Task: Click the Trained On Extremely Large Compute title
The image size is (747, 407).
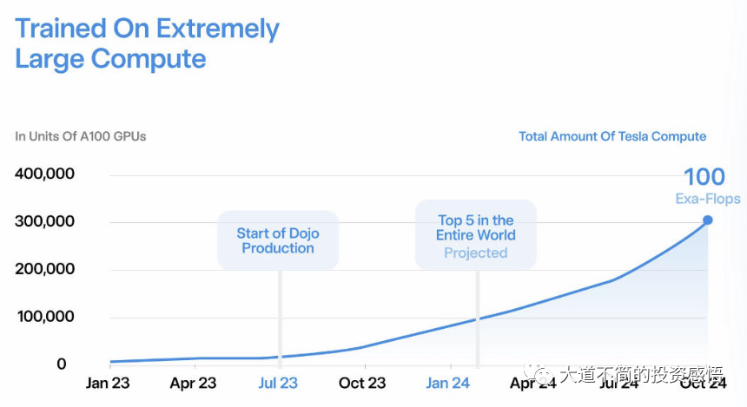Action: [x=148, y=43]
